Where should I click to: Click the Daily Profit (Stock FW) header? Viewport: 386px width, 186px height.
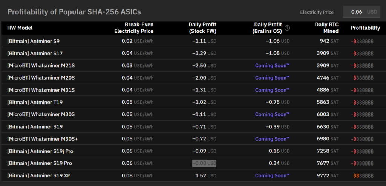[202, 28]
